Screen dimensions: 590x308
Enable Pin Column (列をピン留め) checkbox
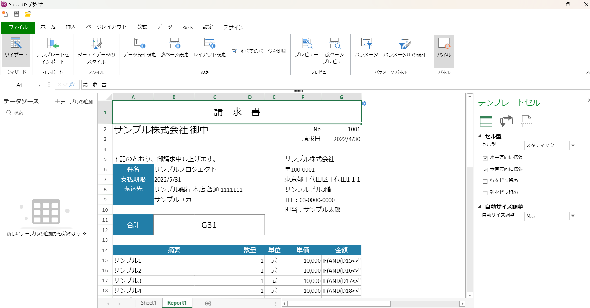pos(485,193)
